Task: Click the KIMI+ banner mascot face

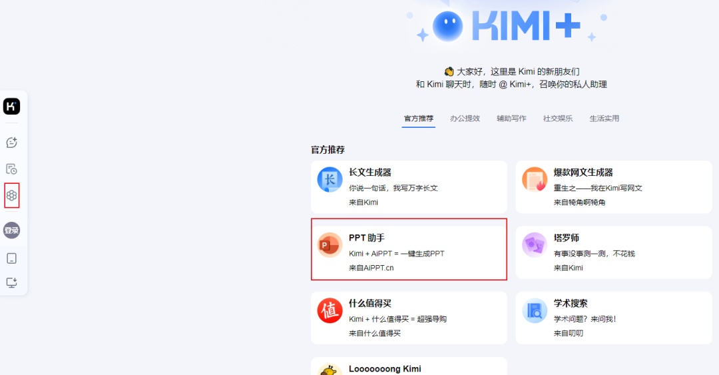Action: tap(447, 26)
